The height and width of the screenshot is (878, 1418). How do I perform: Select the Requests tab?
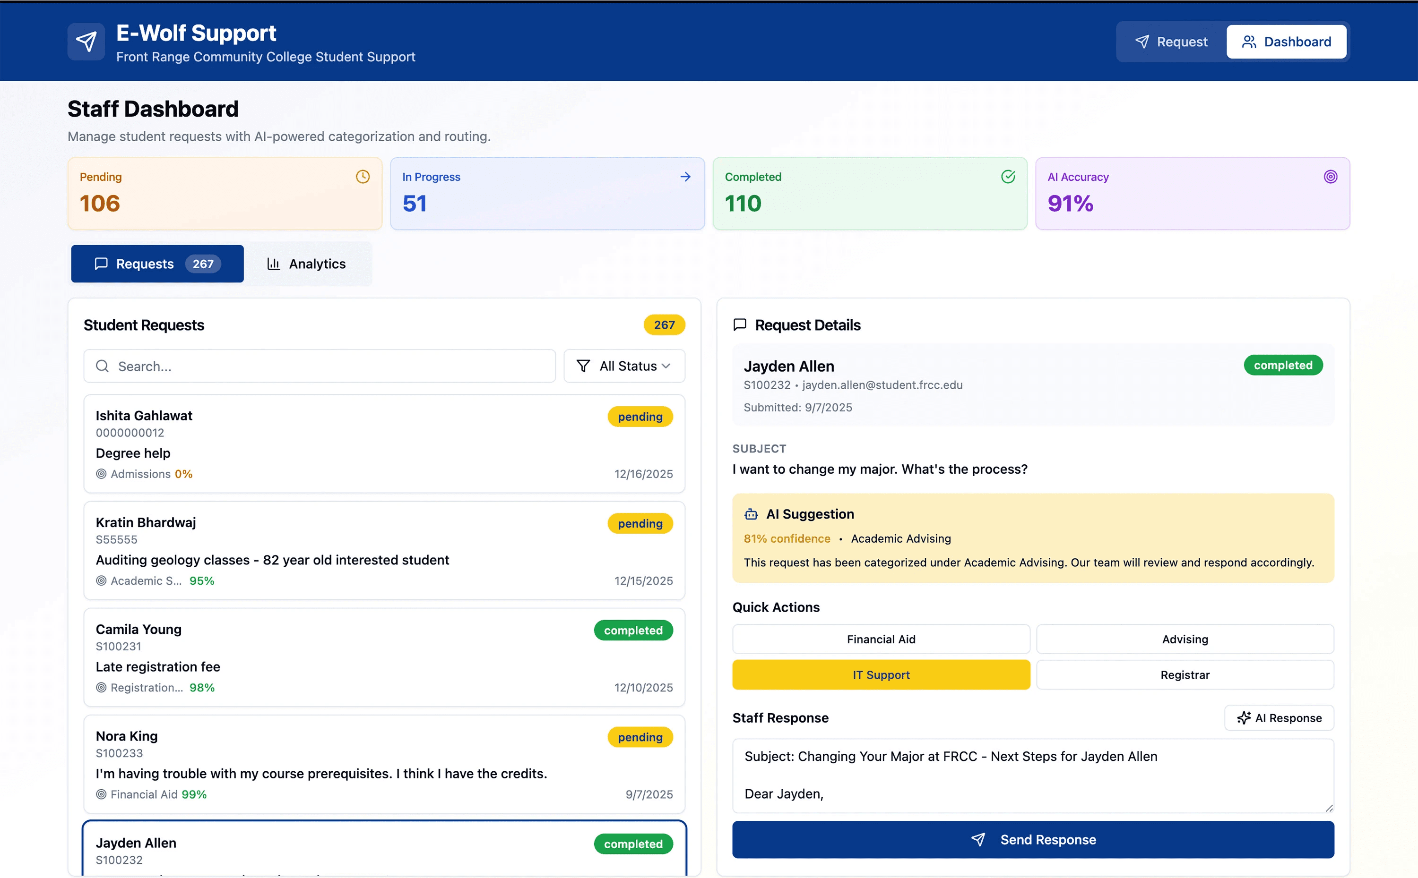pos(157,264)
